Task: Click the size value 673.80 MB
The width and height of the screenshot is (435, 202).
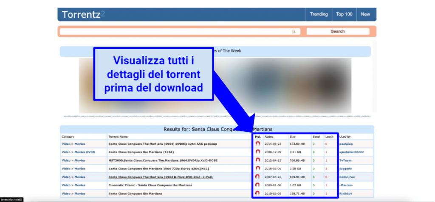Action: pos(297,144)
